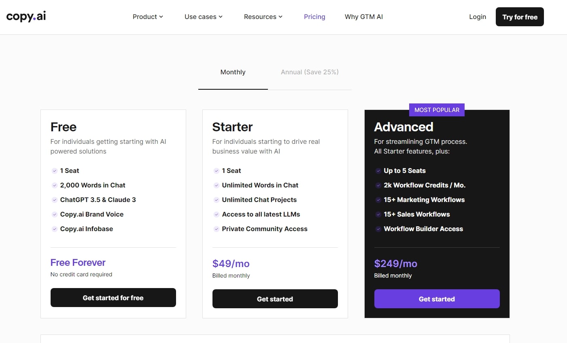Click the Copy.ai Brand Voice text
The width and height of the screenshot is (567, 343).
92,215
